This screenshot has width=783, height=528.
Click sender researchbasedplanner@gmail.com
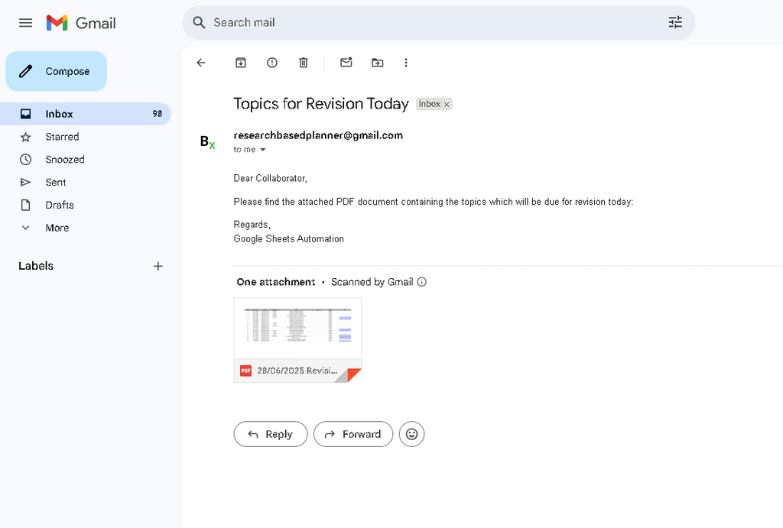318,135
